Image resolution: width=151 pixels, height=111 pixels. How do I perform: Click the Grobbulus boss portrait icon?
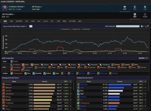click(5, 8)
